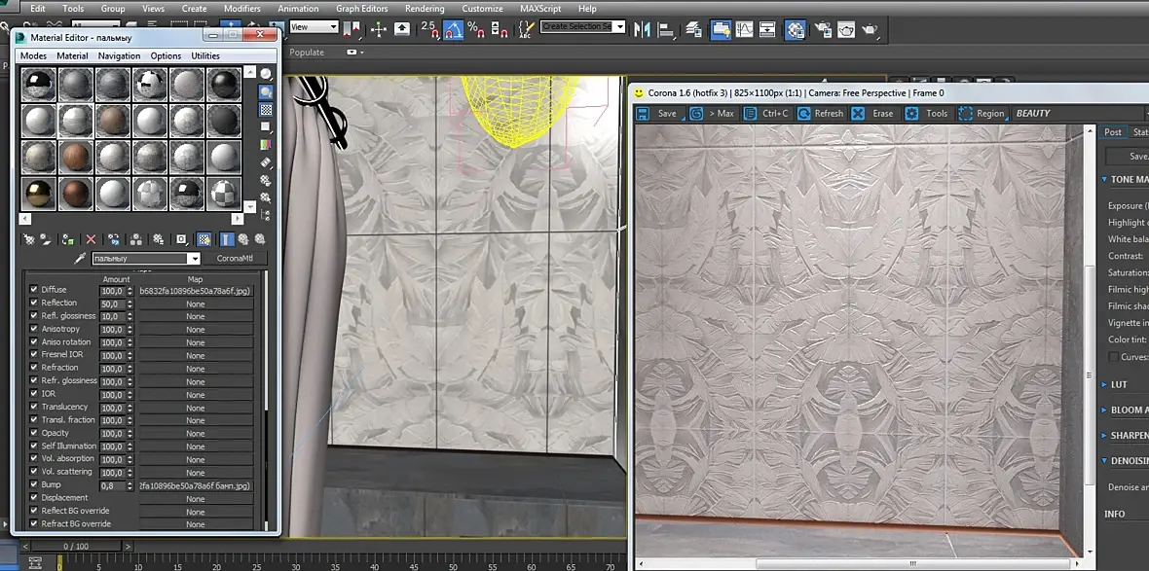The width and height of the screenshot is (1149, 571).
Task: Toggle the Bump map checkbox
Action: [x=34, y=484]
